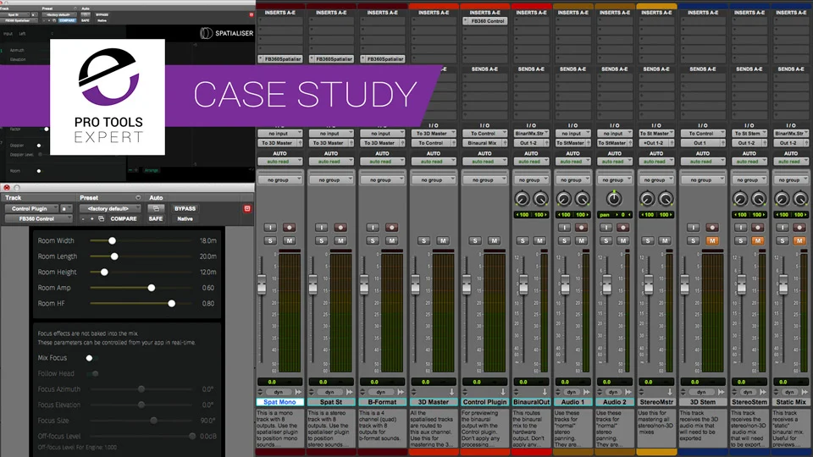Toggle the Mix Focus switch
Image resolution: width=813 pixels, height=457 pixels.
click(x=91, y=358)
